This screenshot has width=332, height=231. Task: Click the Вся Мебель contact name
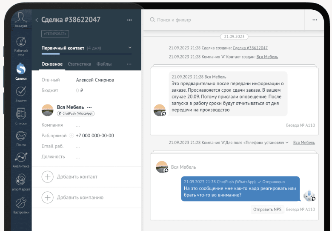[x=70, y=107]
